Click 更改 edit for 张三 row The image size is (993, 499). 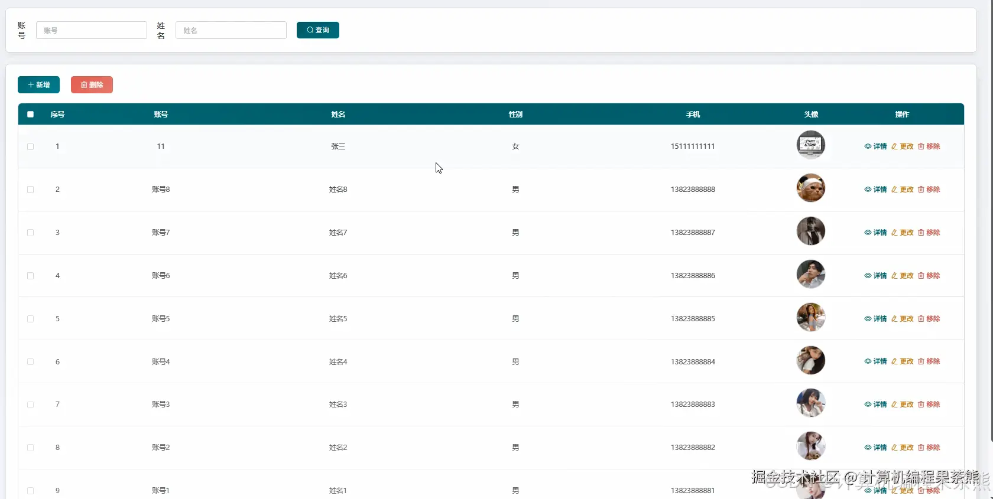click(x=903, y=146)
